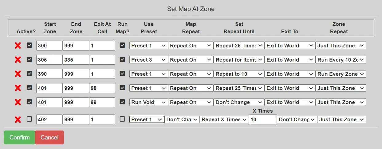Click the Confirm button
Image resolution: width=382 pixels, height=149 pixels.
pos(19,137)
